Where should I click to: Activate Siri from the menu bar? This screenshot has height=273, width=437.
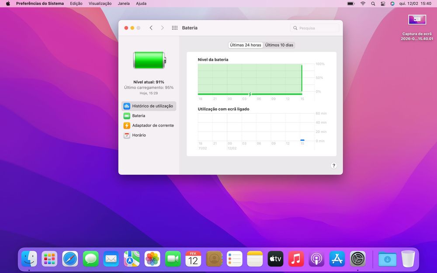point(392,3)
